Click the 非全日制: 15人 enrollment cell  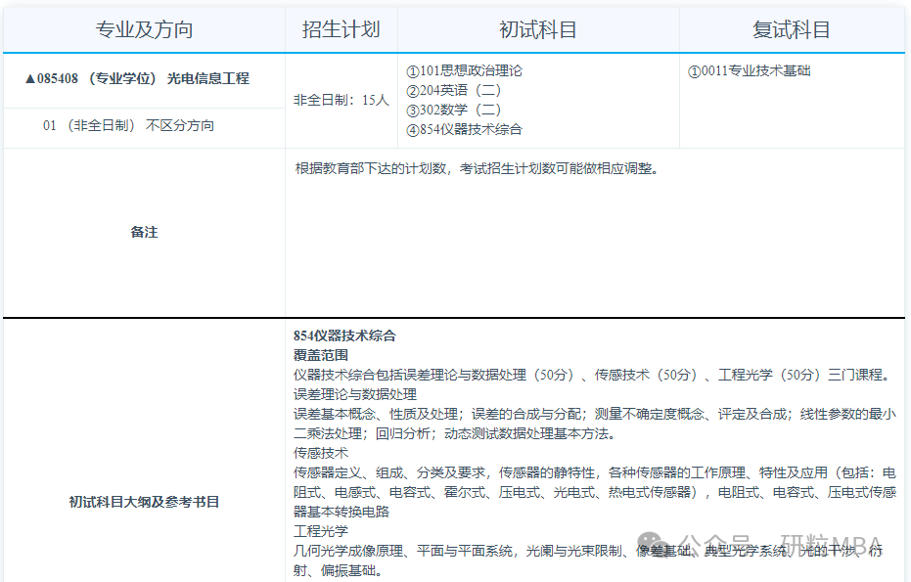point(342,100)
